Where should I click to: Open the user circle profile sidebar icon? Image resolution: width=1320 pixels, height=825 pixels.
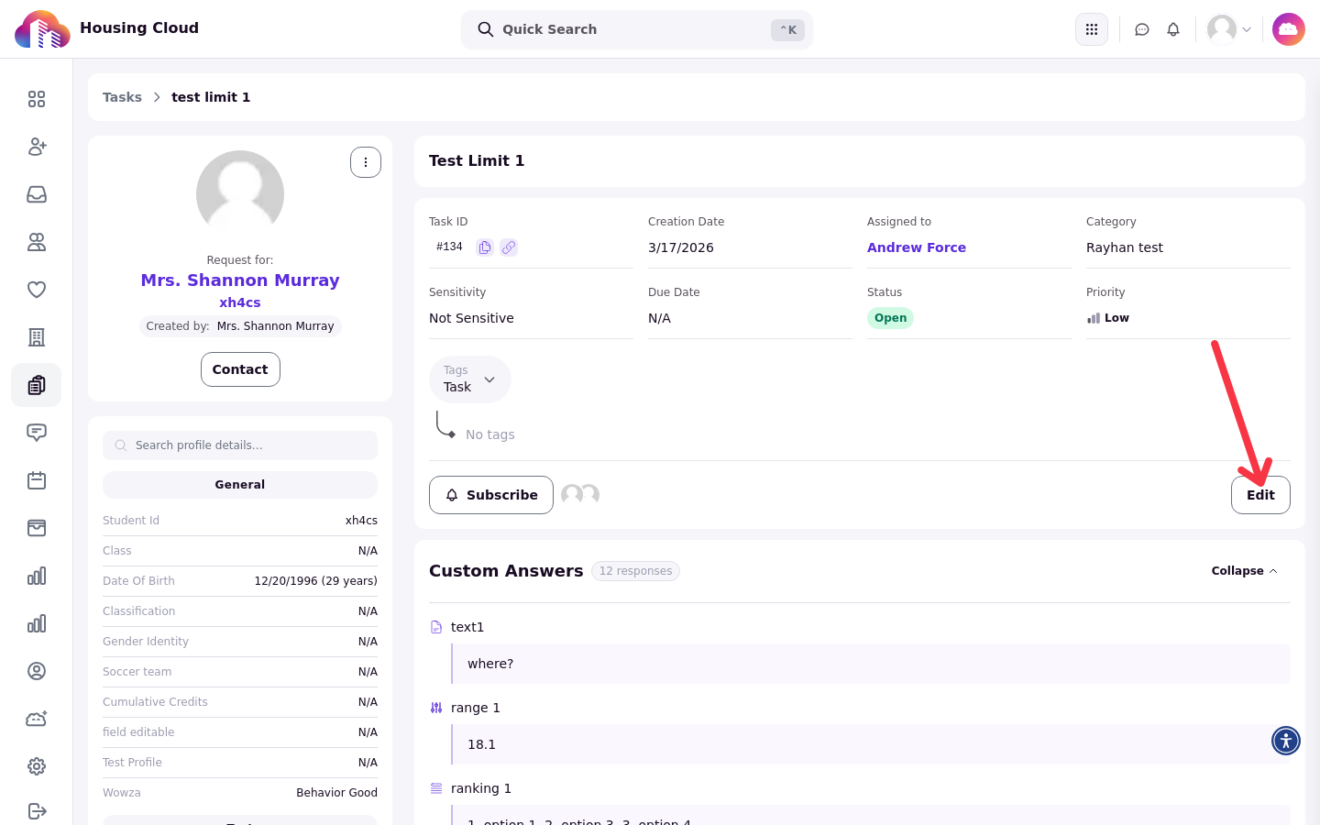[37, 671]
